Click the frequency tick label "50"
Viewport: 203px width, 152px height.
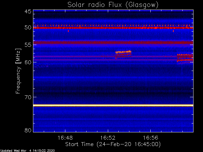[28, 28]
